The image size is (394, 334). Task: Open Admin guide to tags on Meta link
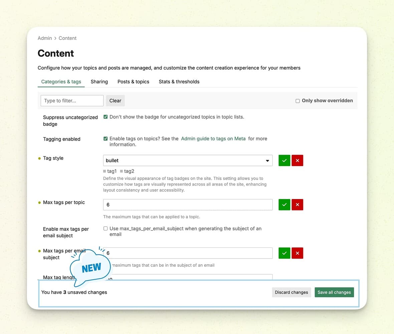[x=213, y=139]
